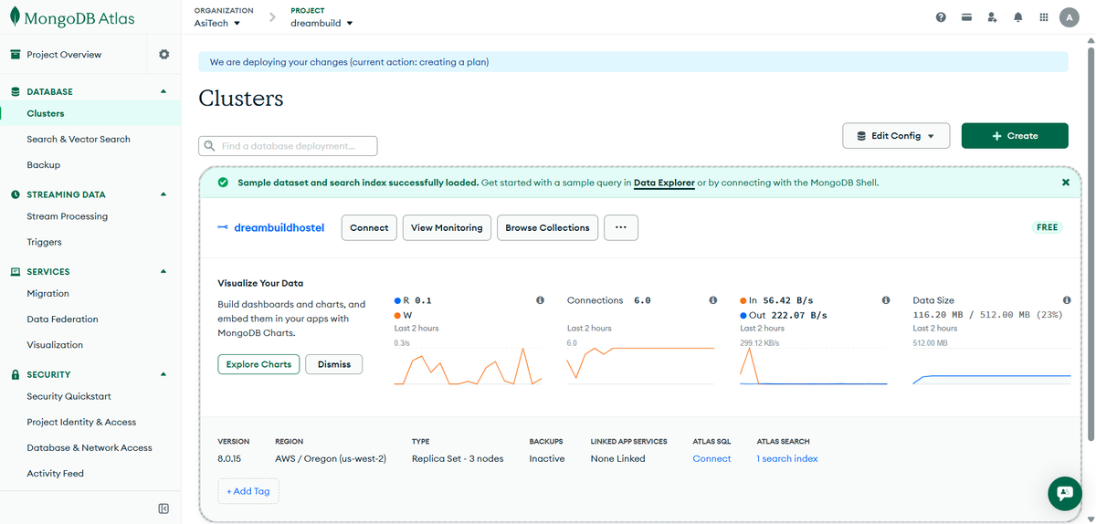This screenshot has width=1096, height=524.
Task: Click the Connections chart
Action: (640, 365)
